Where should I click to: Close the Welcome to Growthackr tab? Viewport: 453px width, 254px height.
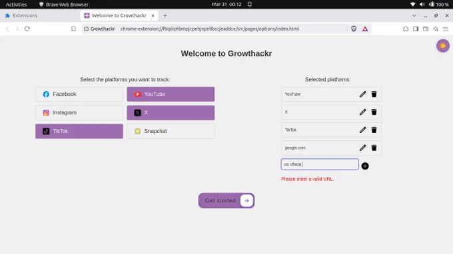pyautogui.click(x=153, y=15)
